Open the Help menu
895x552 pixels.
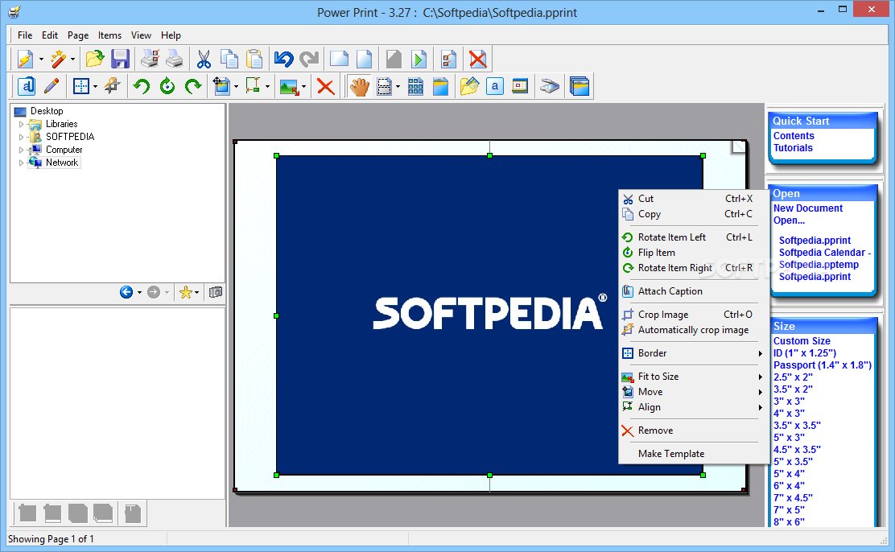pos(171,35)
